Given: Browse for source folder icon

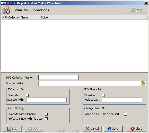Looking at the screenshot, I should click(x=143, y=83).
